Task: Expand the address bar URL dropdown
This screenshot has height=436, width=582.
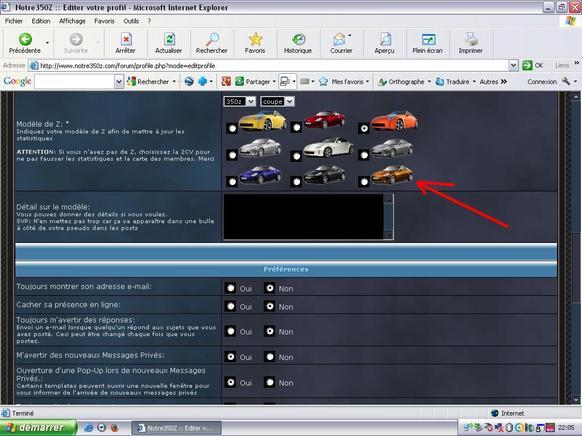Action: click(513, 65)
